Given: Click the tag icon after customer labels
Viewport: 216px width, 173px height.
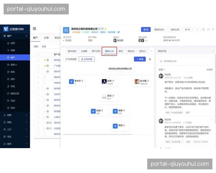Looking at the screenshot, I should (118, 32).
